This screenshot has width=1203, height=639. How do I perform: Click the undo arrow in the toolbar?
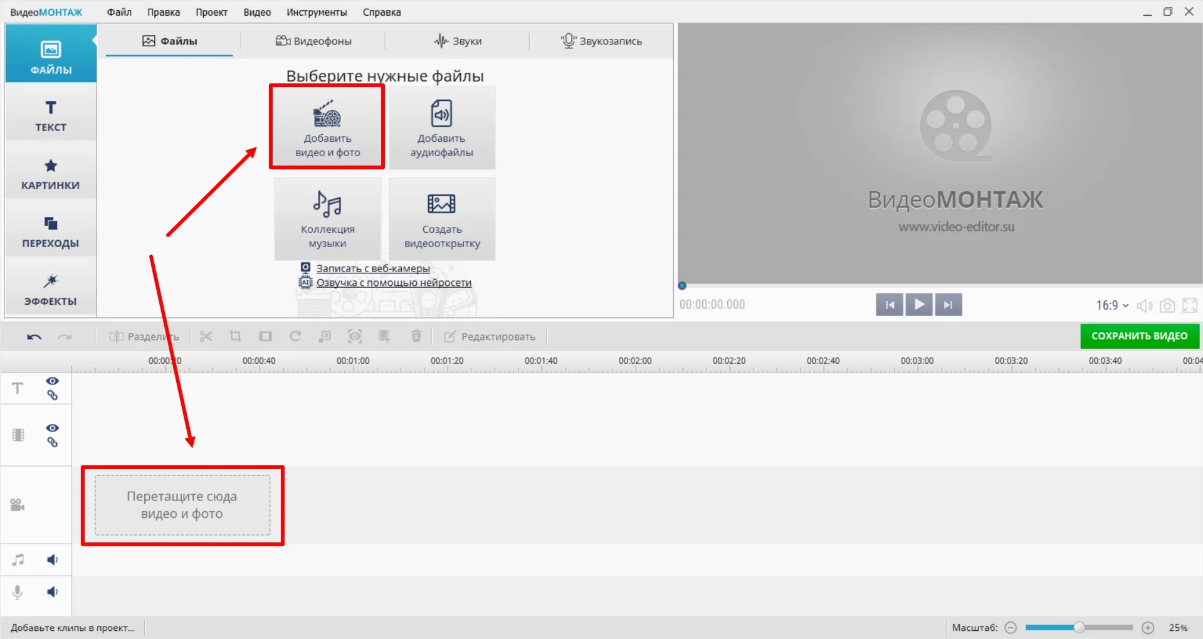tap(34, 337)
